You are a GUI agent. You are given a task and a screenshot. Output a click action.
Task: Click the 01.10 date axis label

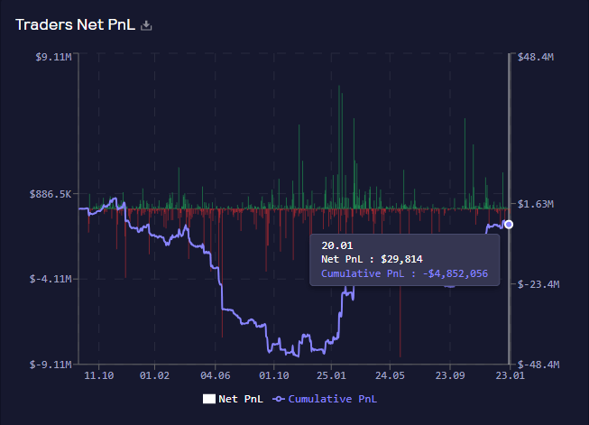[274, 375]
